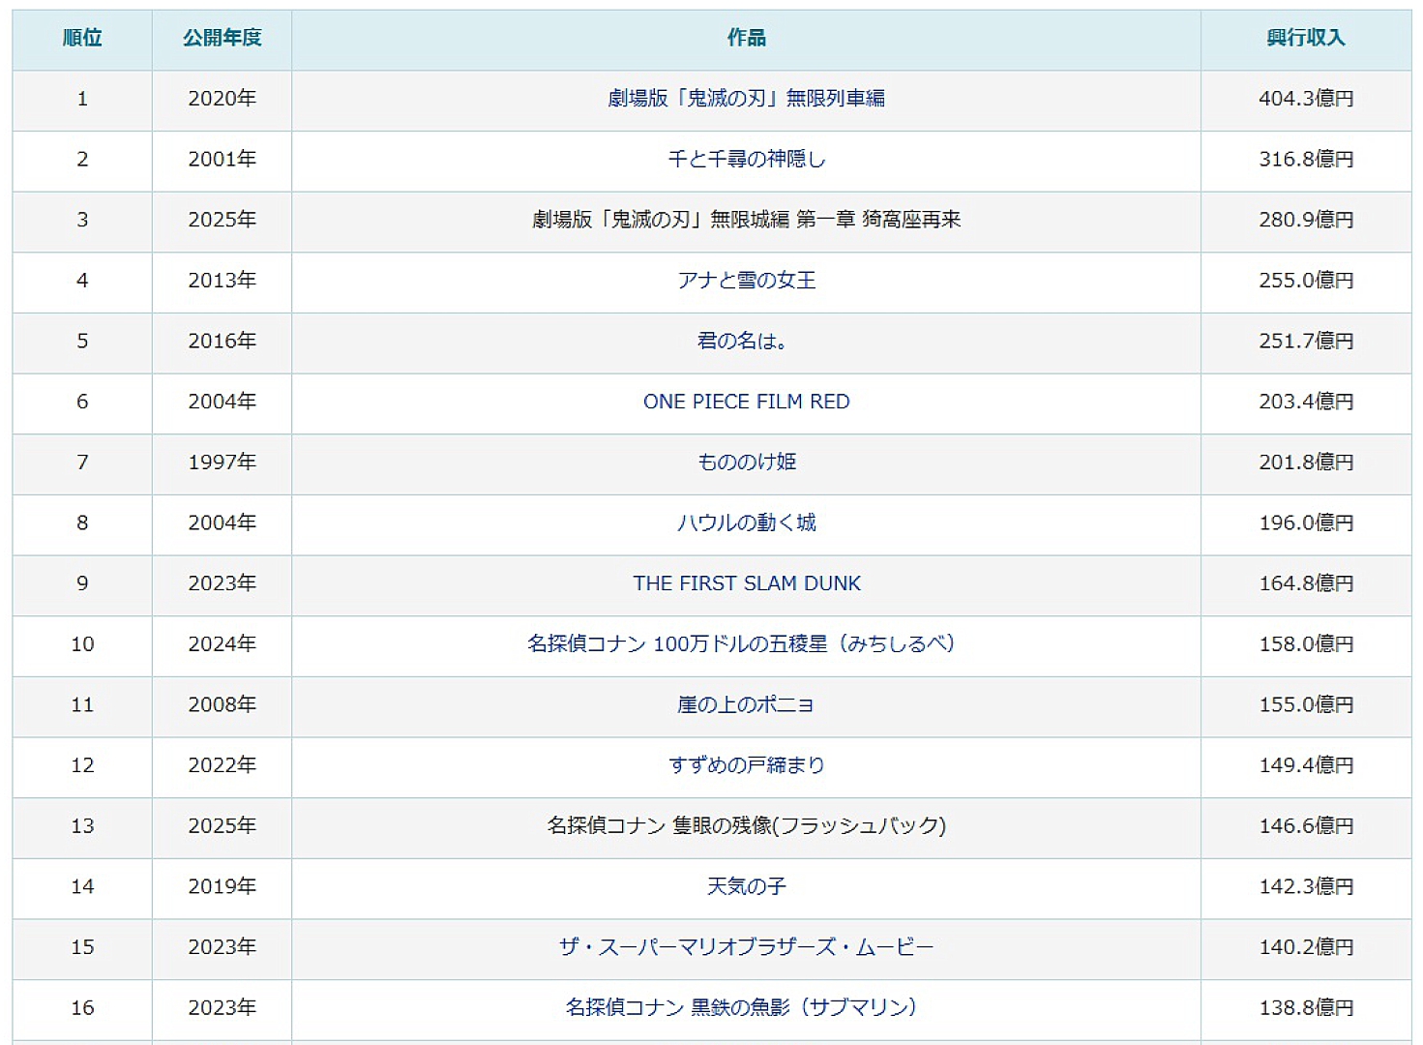Click ザ・スーパーマリオブラザーズ・ムービー link
This screenshot has height=1045, width=1423.
[x=746, y=947]
